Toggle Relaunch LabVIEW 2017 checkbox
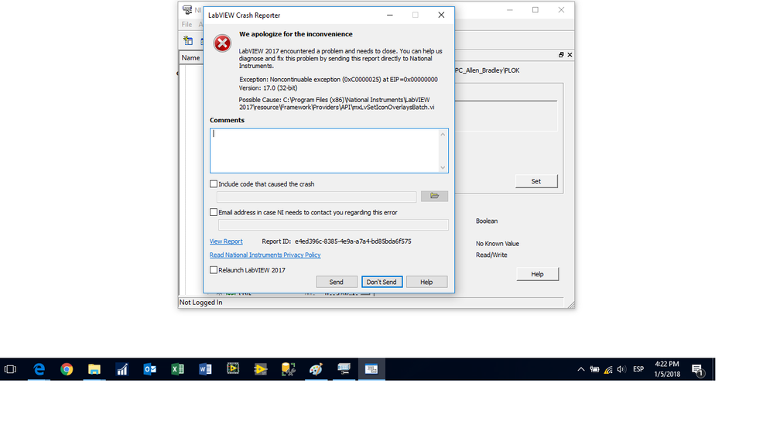Screen dimensions: 773x435 (214, 270)
